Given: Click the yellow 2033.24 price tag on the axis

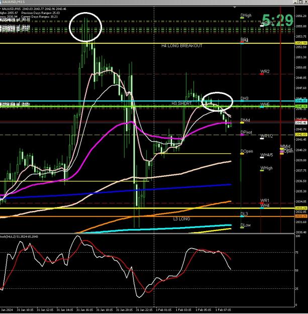Looking at the screenshot, I should click(x=301, y=208).
